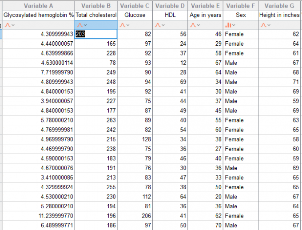Click the continuous type icon under Glucose
Screen dimensions: 302x230
122,25
